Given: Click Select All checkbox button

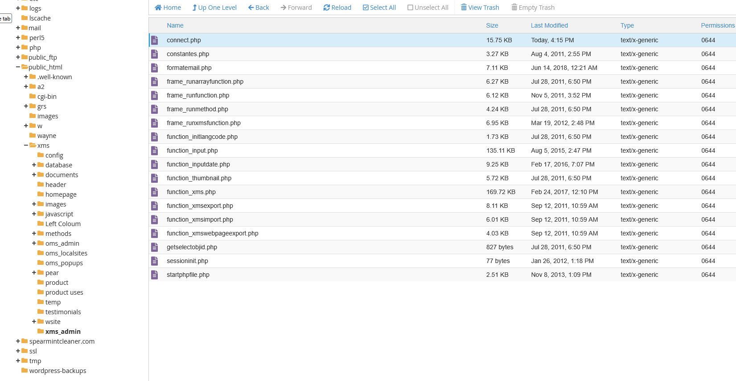Looking at the screenshot, I should [x=379, y=8].
